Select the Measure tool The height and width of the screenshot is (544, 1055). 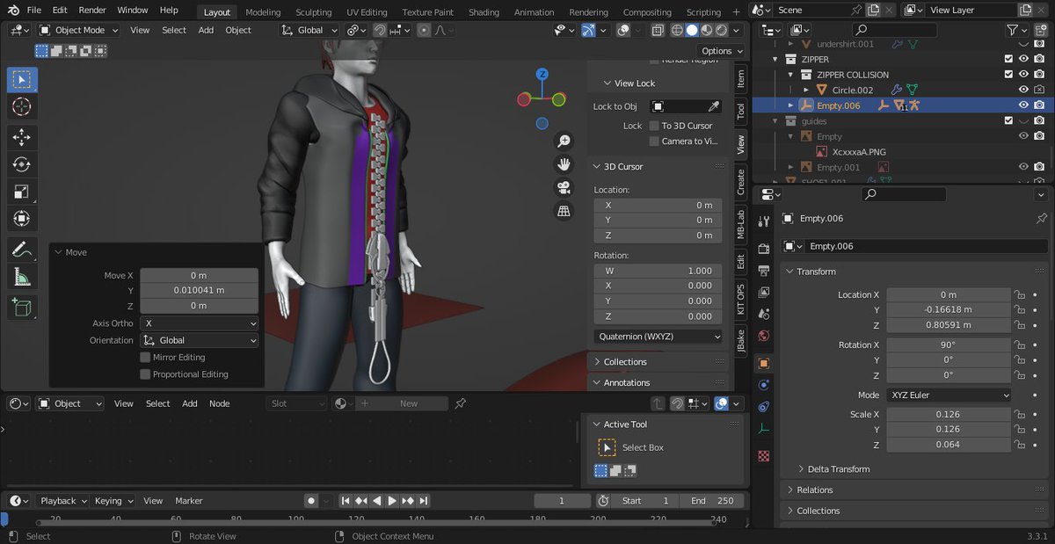click(x=22, y=278)
